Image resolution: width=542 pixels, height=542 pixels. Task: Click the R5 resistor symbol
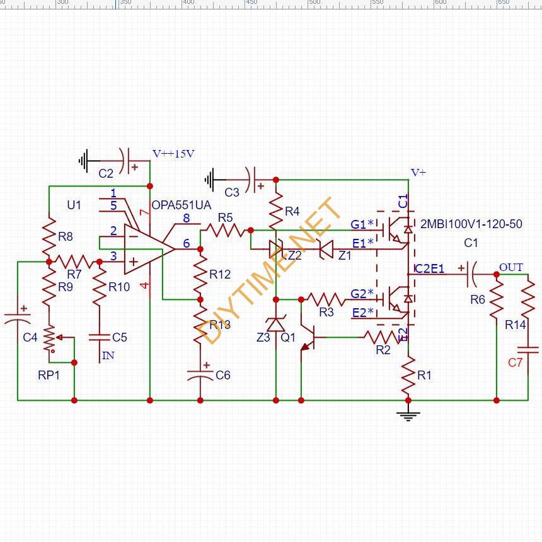click(225, 231)
